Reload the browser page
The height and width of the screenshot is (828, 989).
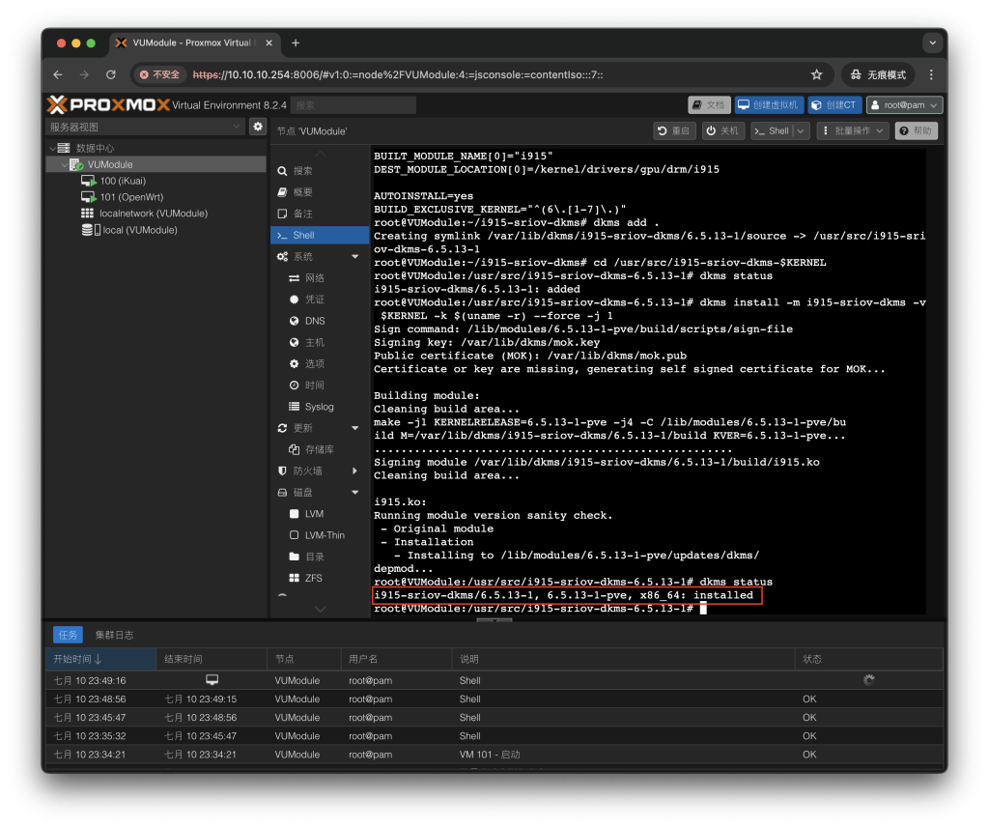pos(110,74)
